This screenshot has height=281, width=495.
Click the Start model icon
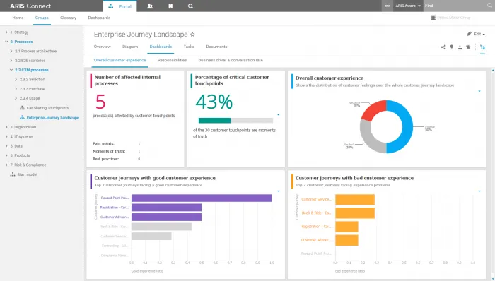(13, 174)
